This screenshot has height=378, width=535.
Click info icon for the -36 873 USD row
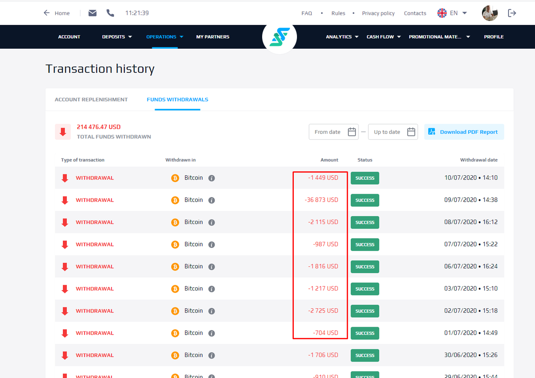click(x=212, y=200)
